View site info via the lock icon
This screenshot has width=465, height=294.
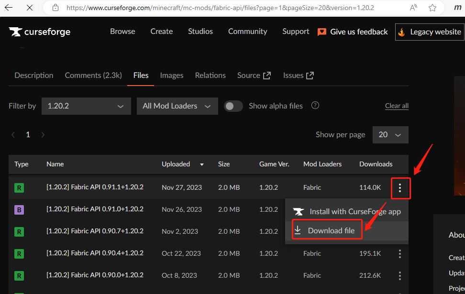pos(55,8)
